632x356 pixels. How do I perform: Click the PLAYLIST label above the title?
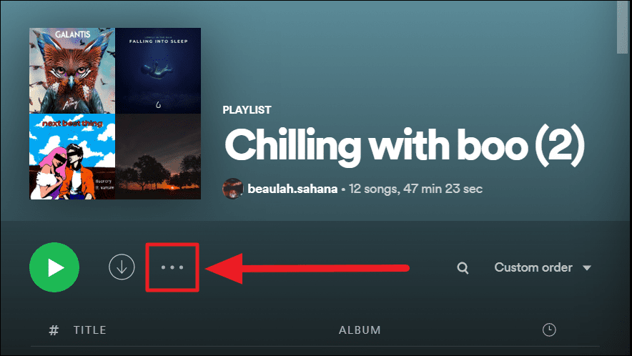coord(247,109)
